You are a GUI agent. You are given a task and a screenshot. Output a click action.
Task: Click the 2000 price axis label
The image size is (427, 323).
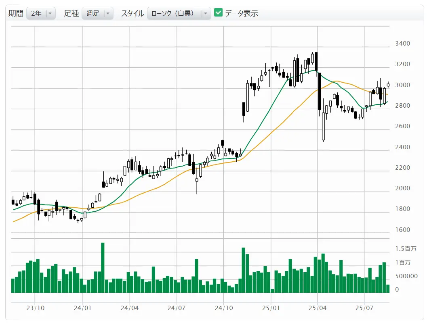coord(402,188)
